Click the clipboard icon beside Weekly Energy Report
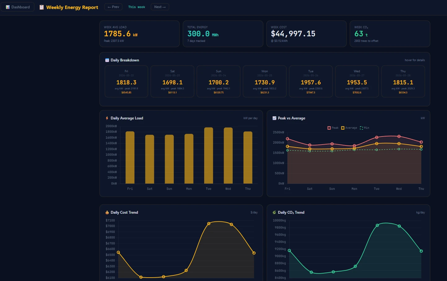Viewport: 447px width, 281px height. tap(42, 7)
